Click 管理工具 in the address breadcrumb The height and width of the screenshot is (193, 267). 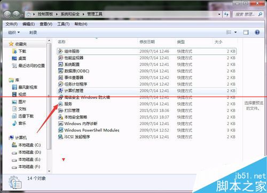(95, 14)
